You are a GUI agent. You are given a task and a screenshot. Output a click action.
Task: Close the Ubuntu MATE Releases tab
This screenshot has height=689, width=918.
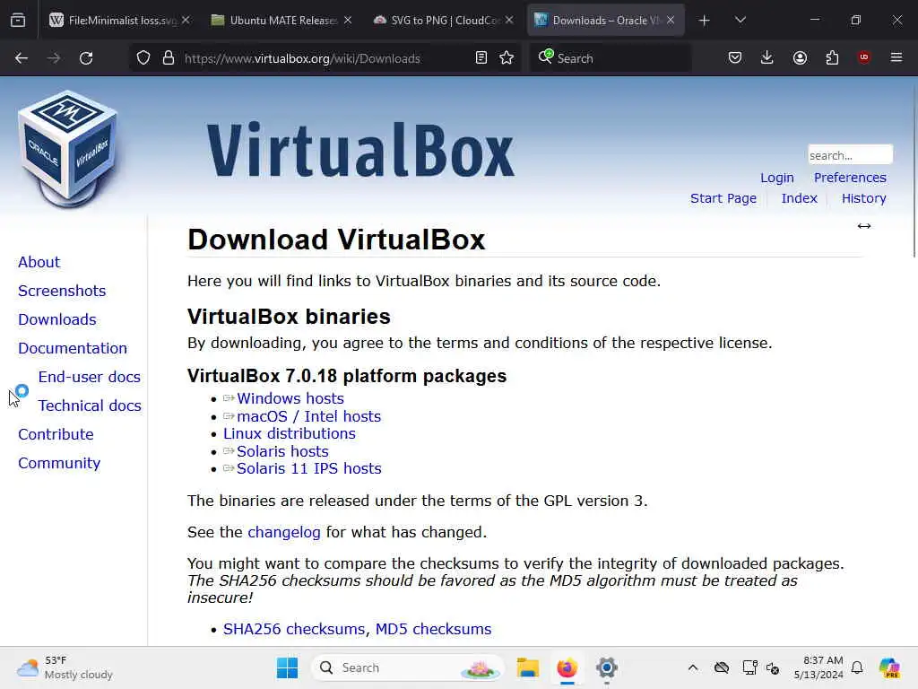pos(348,20)
